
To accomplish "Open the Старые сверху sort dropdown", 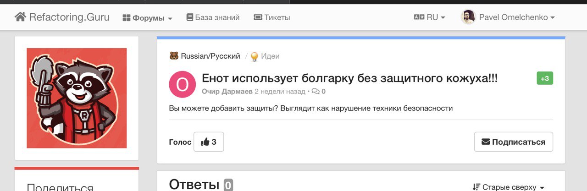I will coord(508,187).
